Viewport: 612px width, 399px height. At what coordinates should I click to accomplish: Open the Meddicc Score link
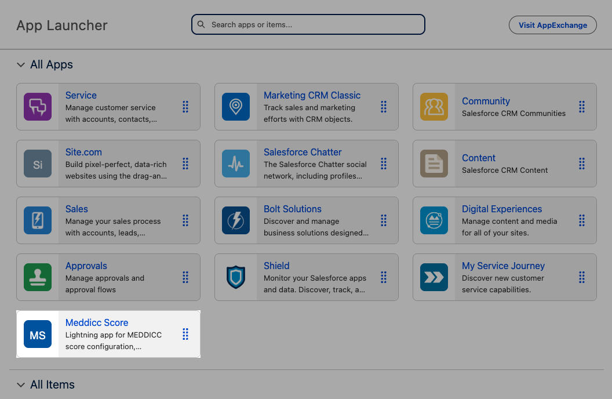click(x=97, y=323)
